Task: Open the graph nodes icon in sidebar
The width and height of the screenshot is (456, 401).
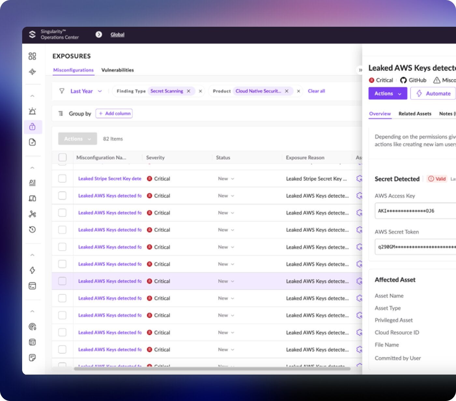Action: coord(32,214)
